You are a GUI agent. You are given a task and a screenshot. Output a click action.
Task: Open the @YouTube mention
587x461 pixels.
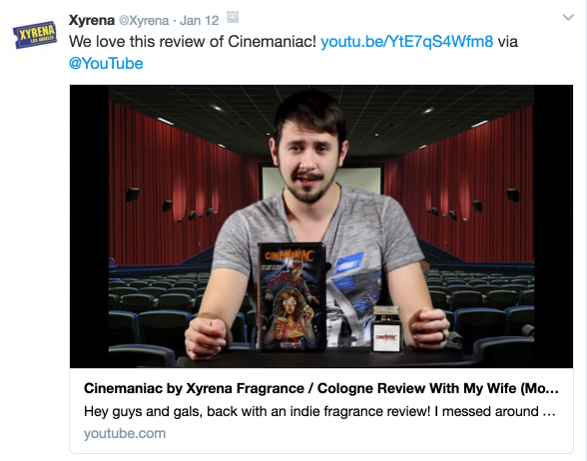tap(106, 64)
